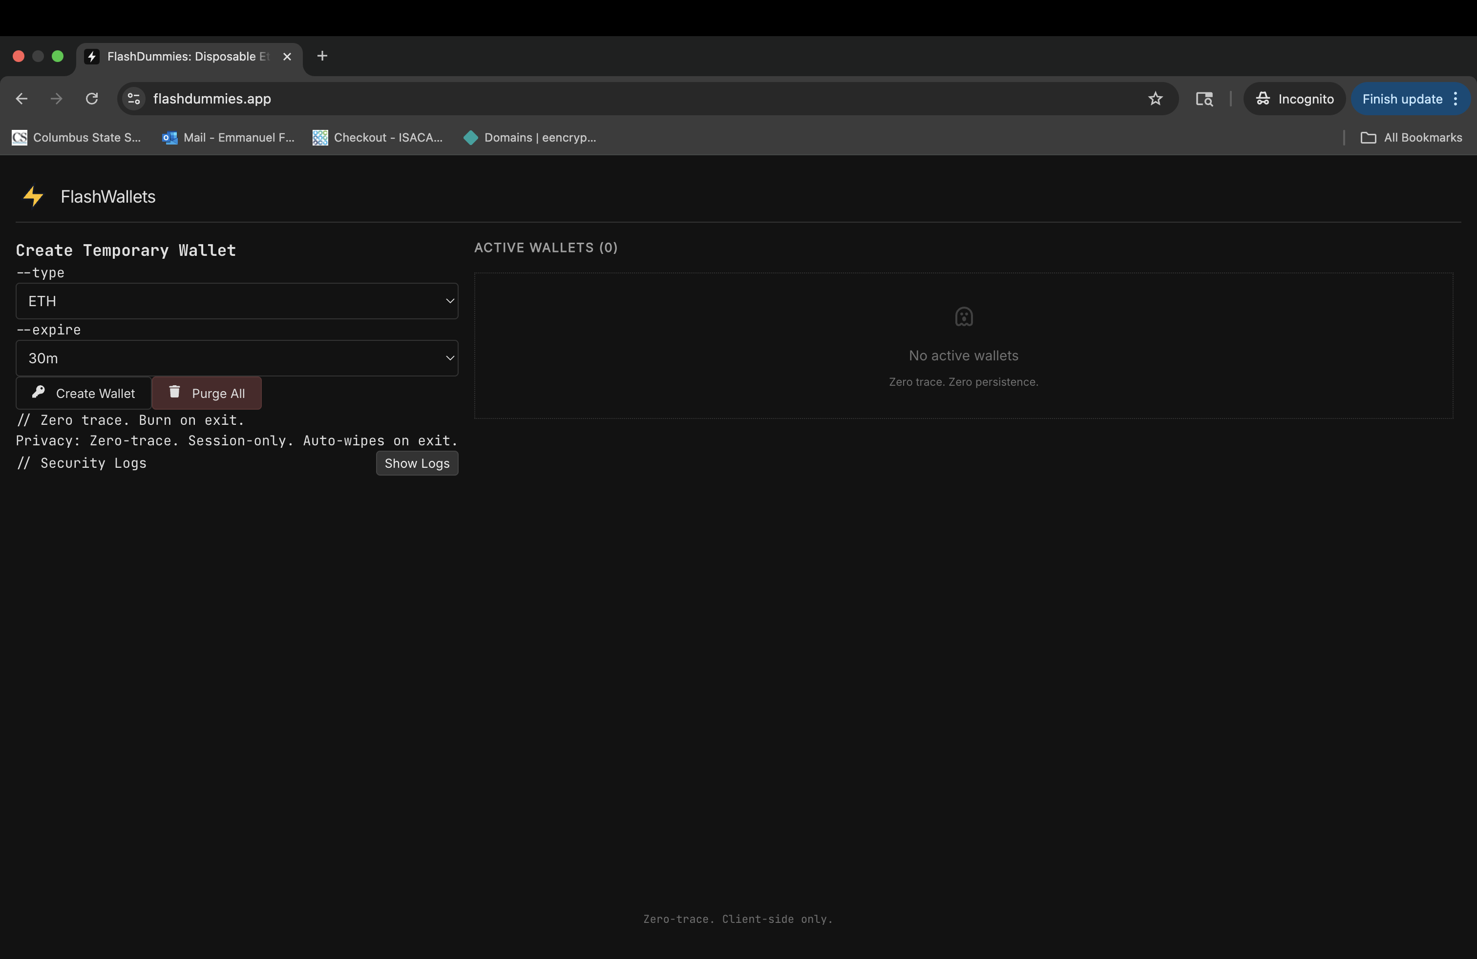Open Chrome three-dot menu
This screenshot has width=1477, height=959.
1456,99
